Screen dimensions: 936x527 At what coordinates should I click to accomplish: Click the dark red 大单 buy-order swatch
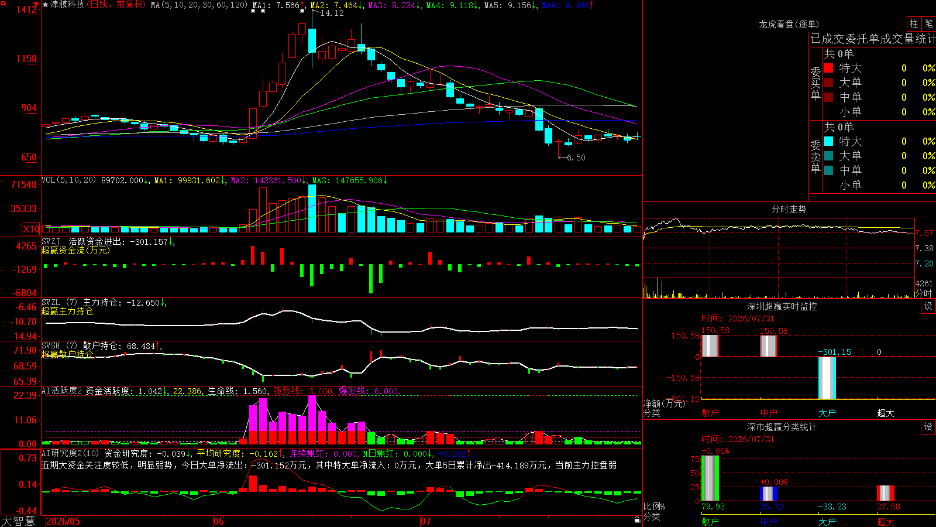point(828,83)
